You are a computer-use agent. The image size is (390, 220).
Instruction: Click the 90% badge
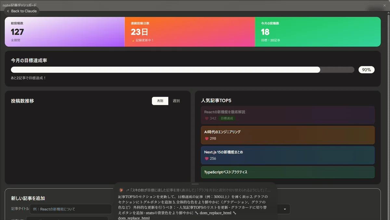coord(367,70)
